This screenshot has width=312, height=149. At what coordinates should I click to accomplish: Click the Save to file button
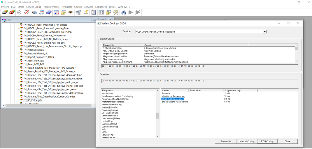tap(226, 141)
